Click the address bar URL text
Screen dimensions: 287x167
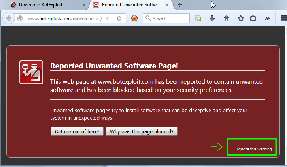(x=64, y=19)
